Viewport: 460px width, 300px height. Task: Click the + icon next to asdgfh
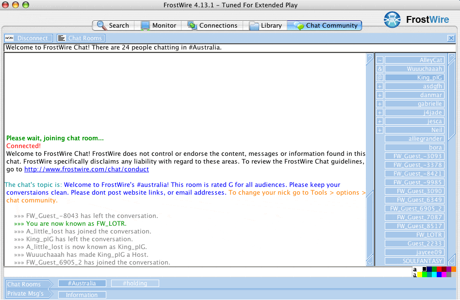[x=380, y=86]
